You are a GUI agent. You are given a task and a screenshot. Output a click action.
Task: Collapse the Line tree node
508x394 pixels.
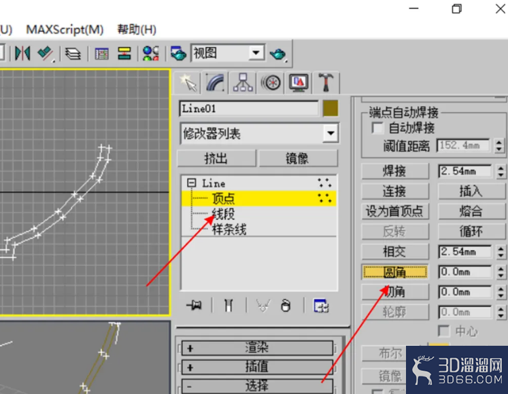click(192, 183)
